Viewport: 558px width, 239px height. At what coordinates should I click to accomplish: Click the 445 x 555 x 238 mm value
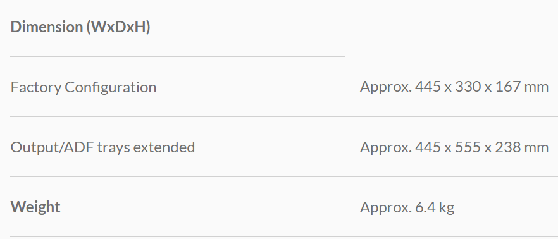[482, 147]
